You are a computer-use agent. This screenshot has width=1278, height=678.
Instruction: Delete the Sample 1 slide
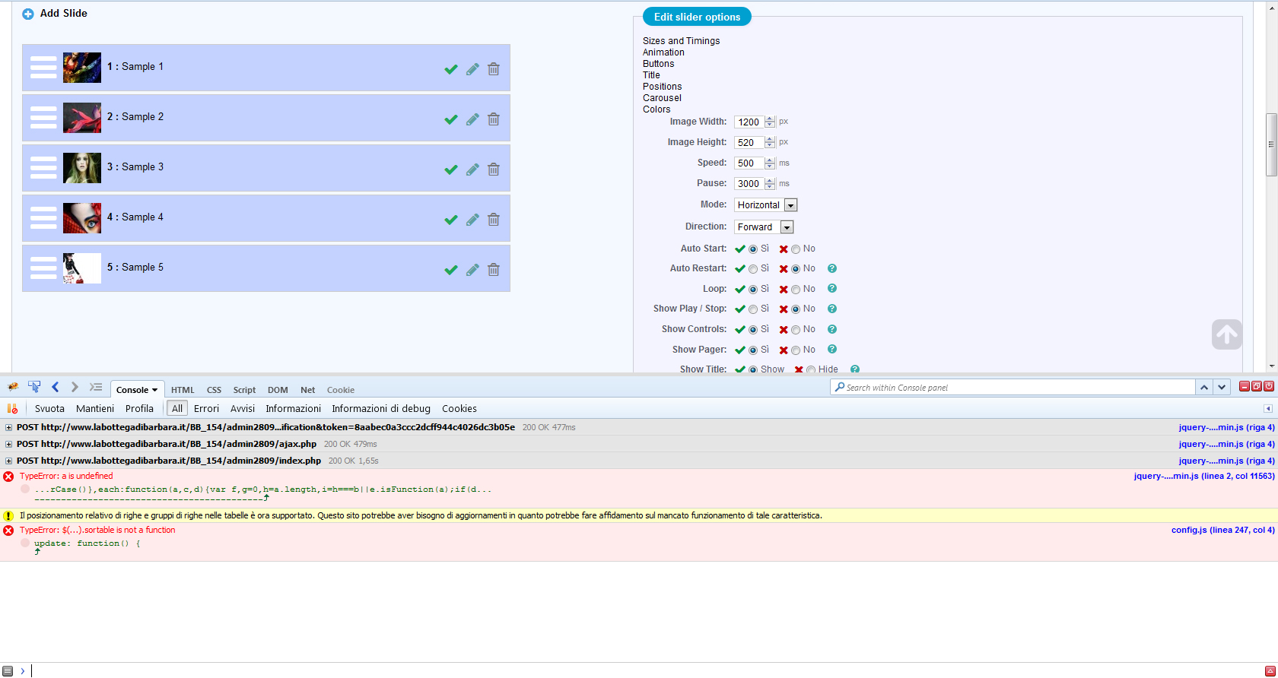(x=494, y=69)
